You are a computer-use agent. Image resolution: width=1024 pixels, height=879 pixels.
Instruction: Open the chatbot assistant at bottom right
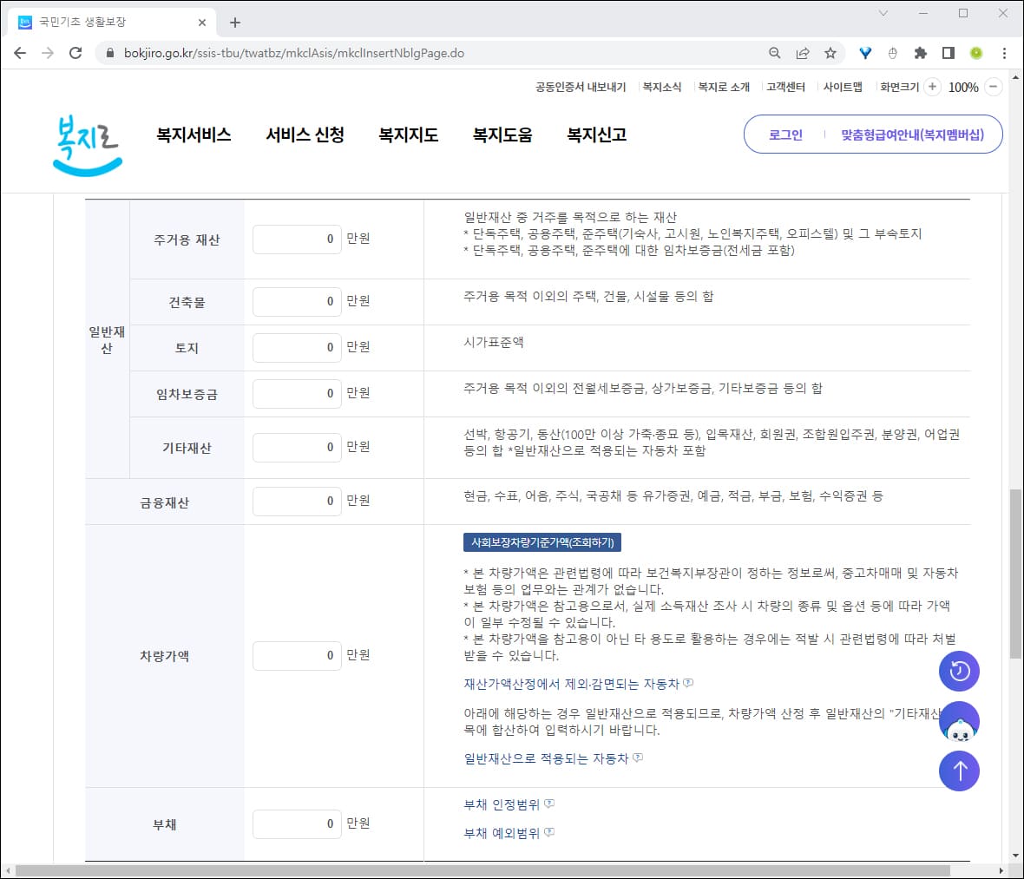click(959, 721)
